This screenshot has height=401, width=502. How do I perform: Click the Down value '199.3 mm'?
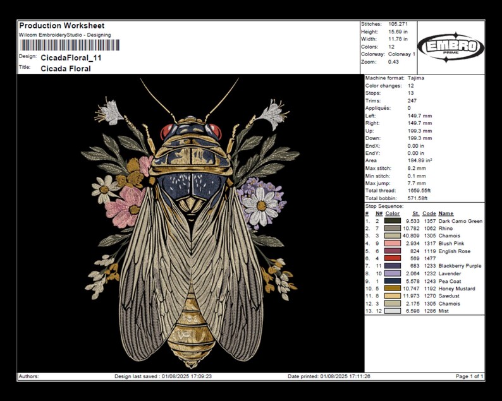pyautogui.click(x=420, y=138)
